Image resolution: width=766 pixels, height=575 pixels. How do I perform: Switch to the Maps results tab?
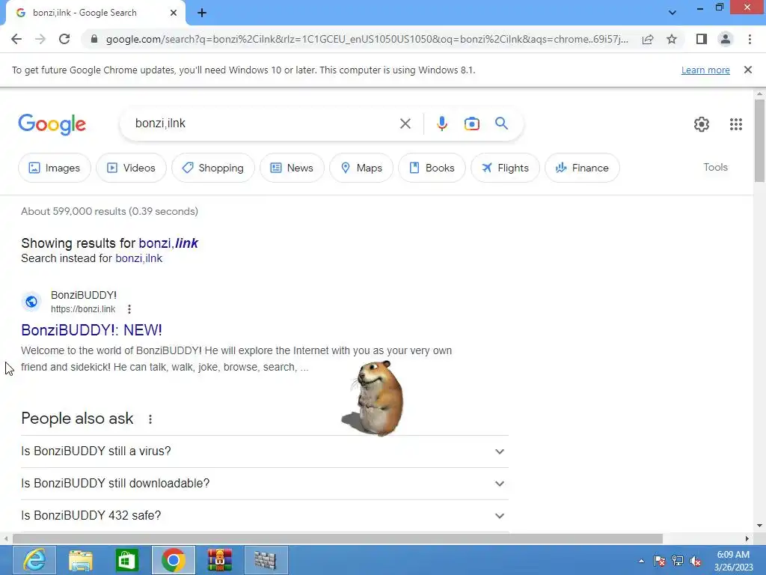point(361,168)
